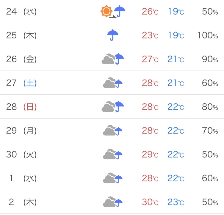Click the high temperature 30°C on the 2nd
224x215 pixels.
[x=150, y=202]
